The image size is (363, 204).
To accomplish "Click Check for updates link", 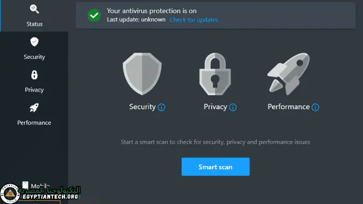I will coord(194,20).
